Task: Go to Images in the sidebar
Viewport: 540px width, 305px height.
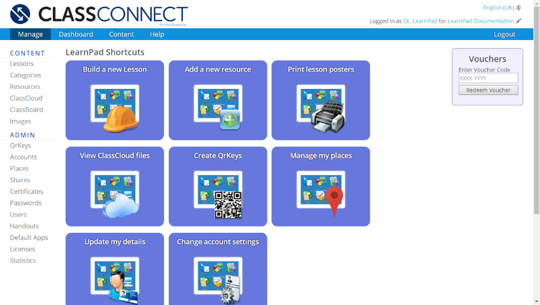Action: click(x=21, y=121)
